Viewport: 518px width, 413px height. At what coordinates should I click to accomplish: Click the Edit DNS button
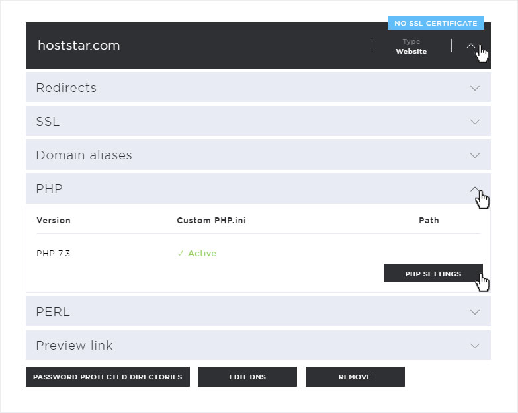click(247, 377)
